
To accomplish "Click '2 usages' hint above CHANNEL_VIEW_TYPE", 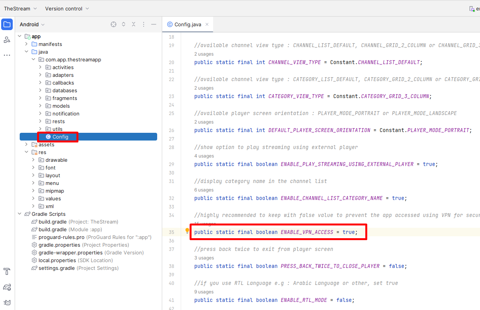I will click(x=204, y=54).
